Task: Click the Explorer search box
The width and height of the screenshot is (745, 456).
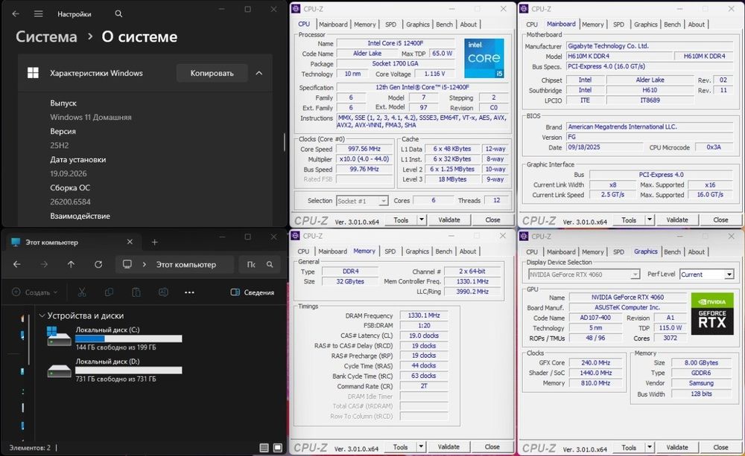Action: click(259, 264)
